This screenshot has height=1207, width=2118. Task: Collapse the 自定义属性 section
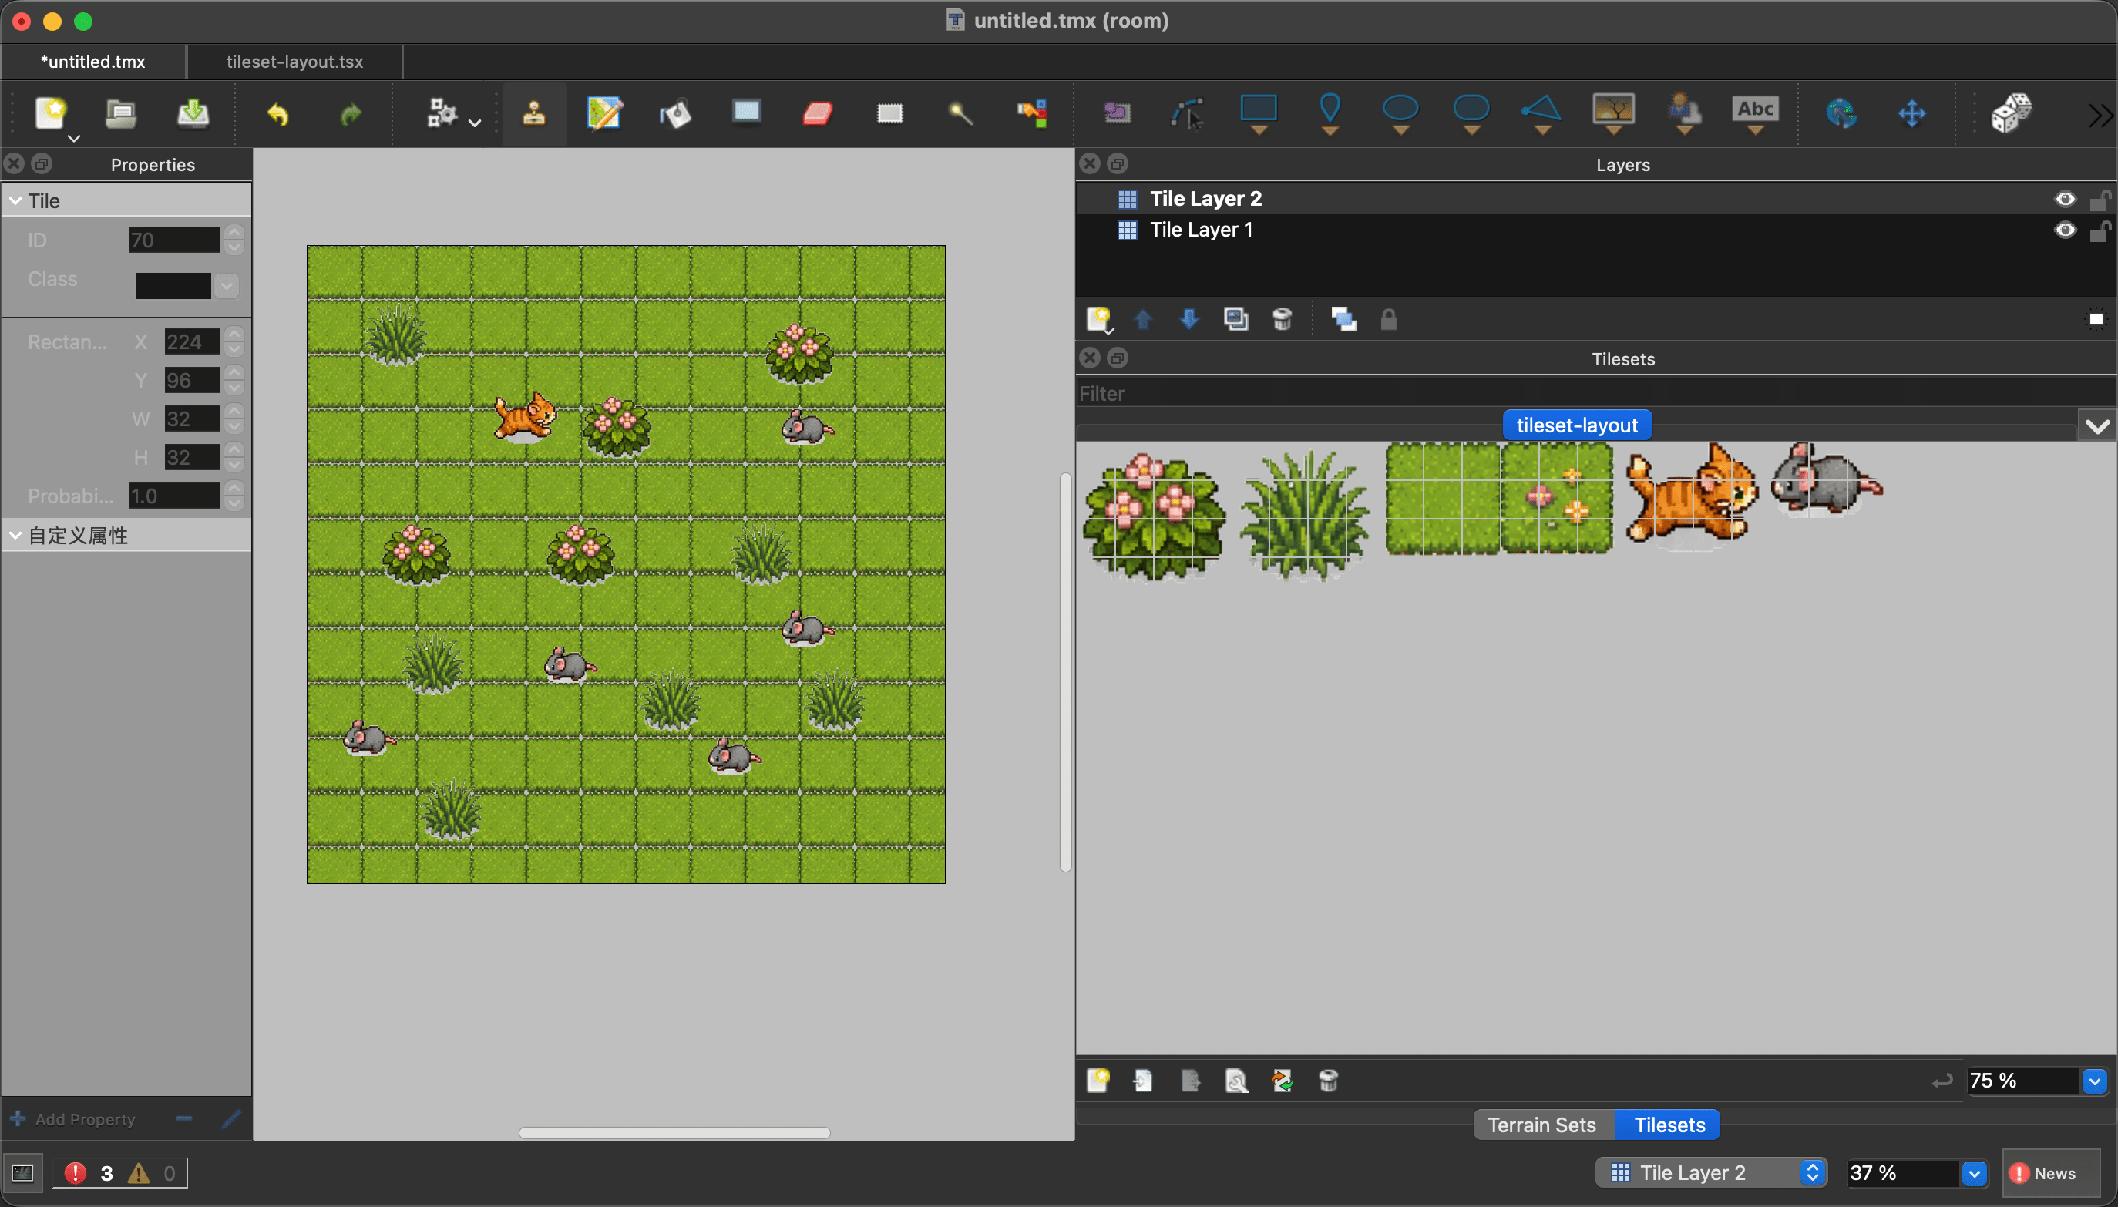[x=15, y=536]
